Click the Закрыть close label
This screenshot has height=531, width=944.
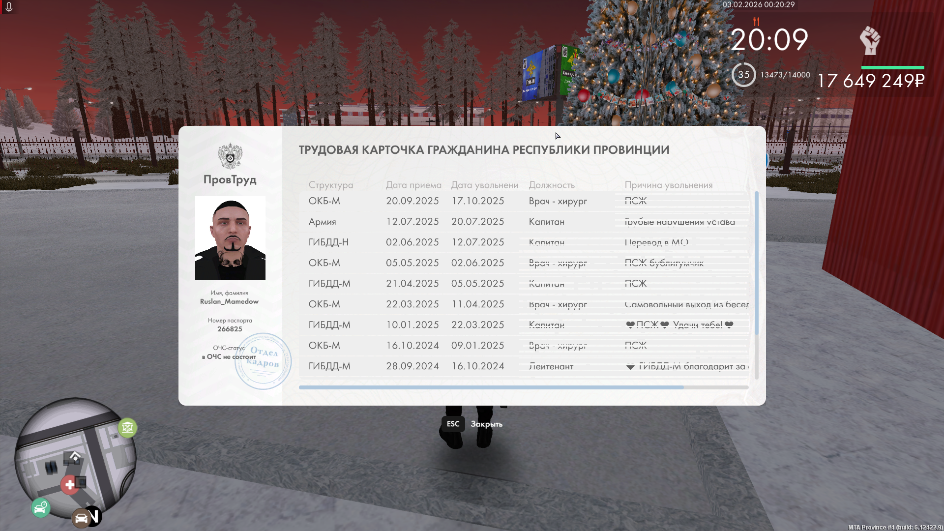pos(486,424)
